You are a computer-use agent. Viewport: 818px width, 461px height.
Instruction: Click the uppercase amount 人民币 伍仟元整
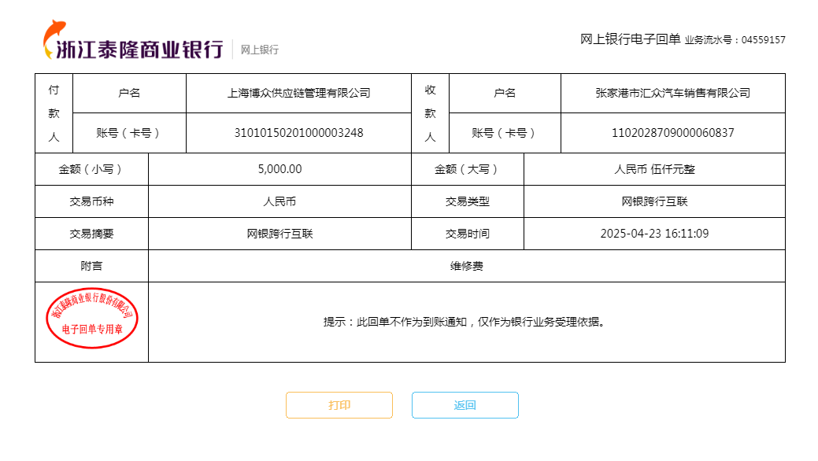click(654, 169)
